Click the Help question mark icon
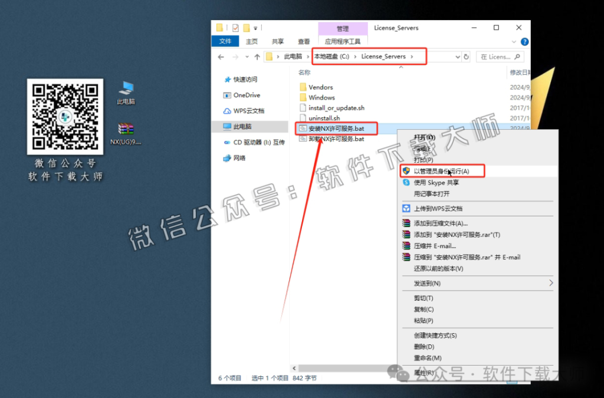604x398 pixels. [525, 41]
